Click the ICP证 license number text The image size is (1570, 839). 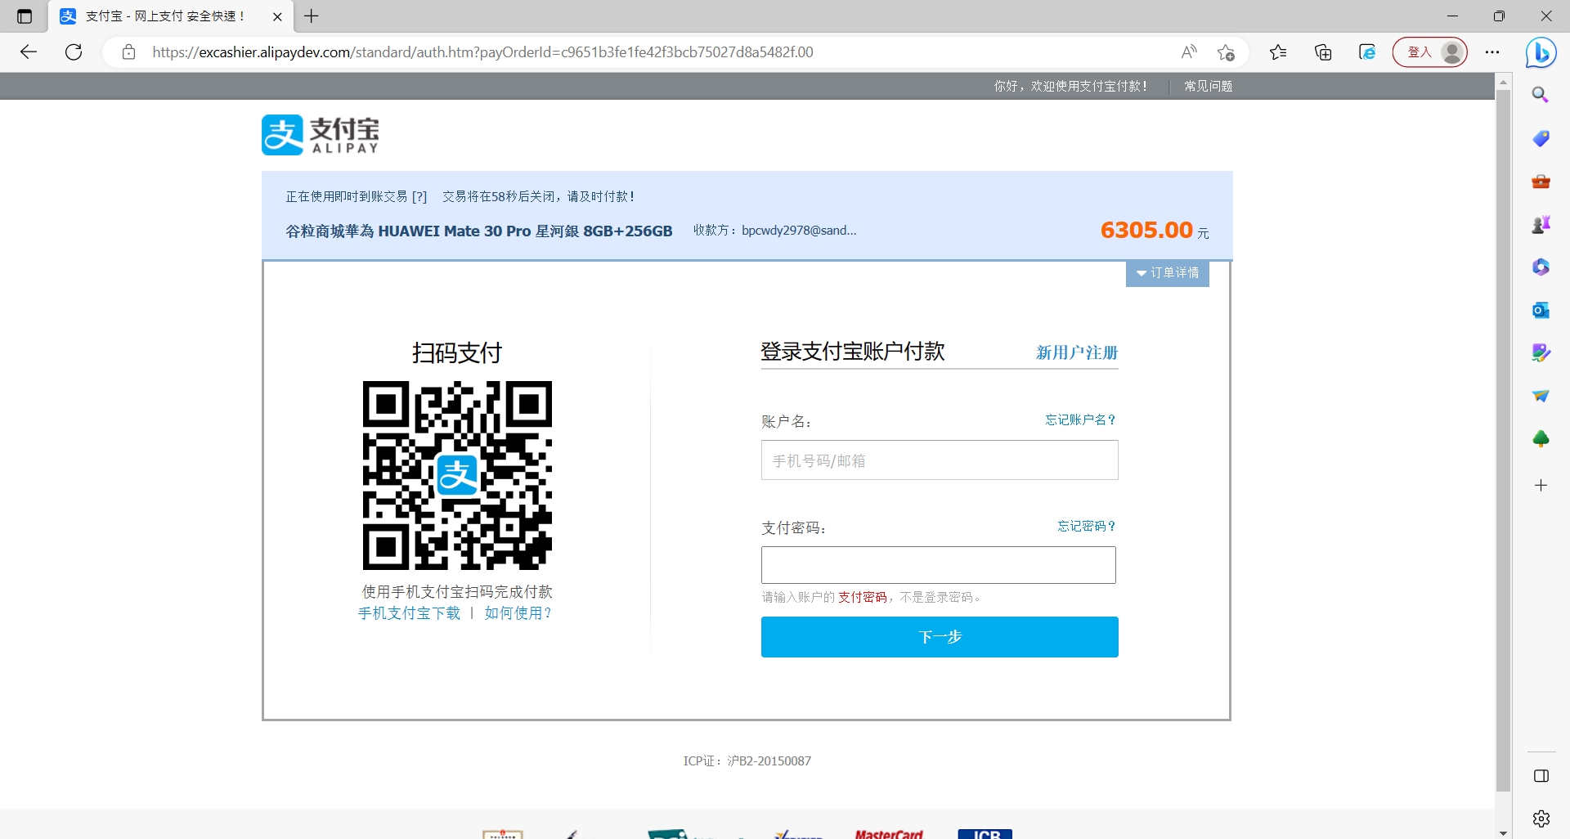[747, 761]
